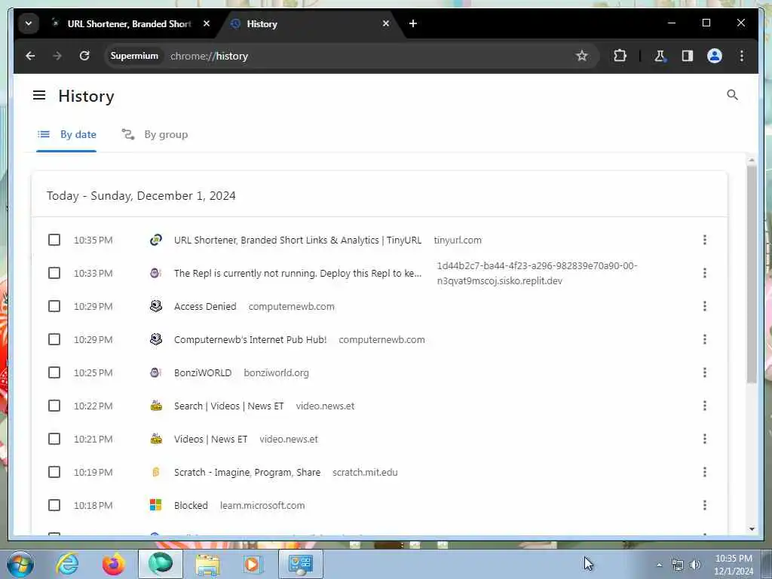Open the Blocked learn.microsoft.com link

coord(191,505)
